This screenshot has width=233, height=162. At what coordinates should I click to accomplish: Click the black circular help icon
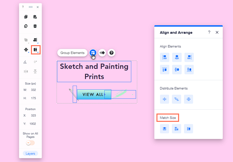(x=112, y=53)
